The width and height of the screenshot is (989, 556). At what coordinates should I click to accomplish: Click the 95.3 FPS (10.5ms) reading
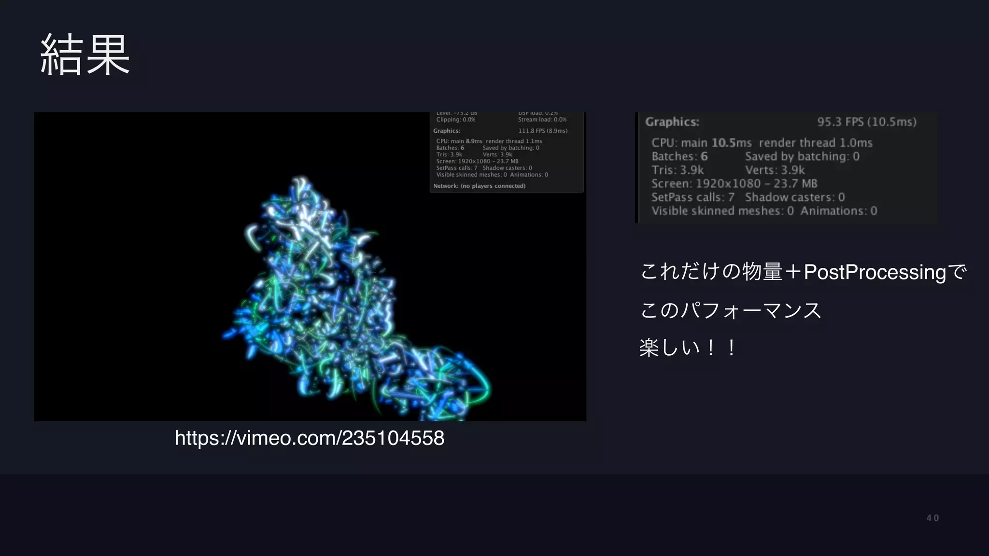click(866, 122)
